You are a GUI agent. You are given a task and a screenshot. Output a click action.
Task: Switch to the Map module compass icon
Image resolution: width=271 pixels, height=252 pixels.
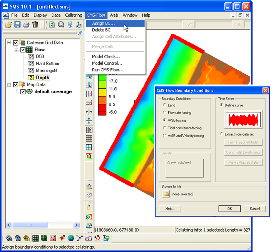tap(62, 238)
